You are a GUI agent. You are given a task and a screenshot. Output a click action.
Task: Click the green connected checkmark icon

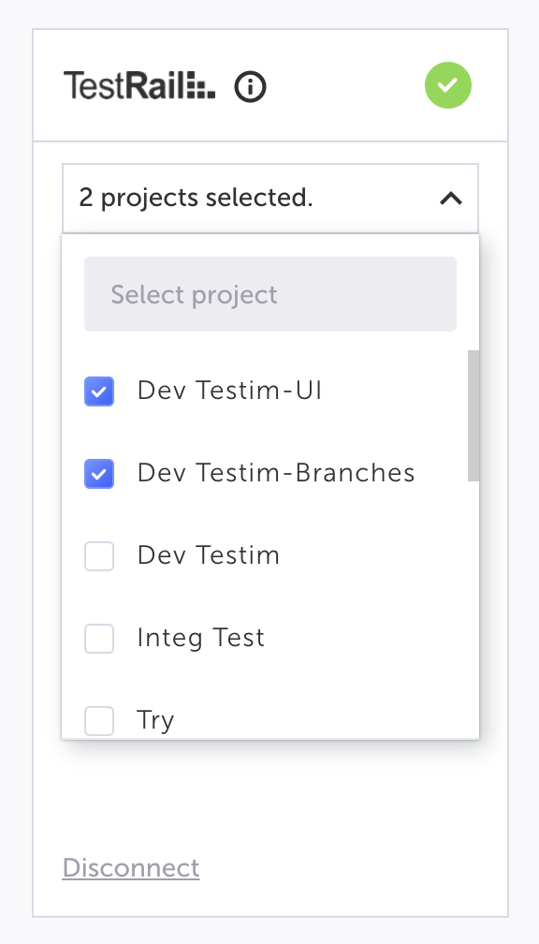point(448,85)
